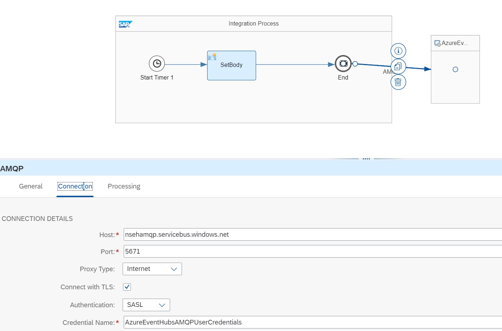
Task: Delete the connector using the trash icon
Action: [398, 82]
